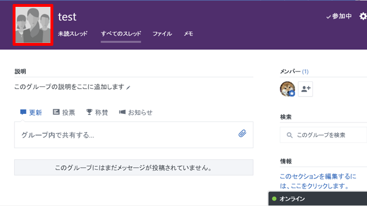The image size is (367, 206).
Task: Click the search magnifier icon
Action: 290,135
